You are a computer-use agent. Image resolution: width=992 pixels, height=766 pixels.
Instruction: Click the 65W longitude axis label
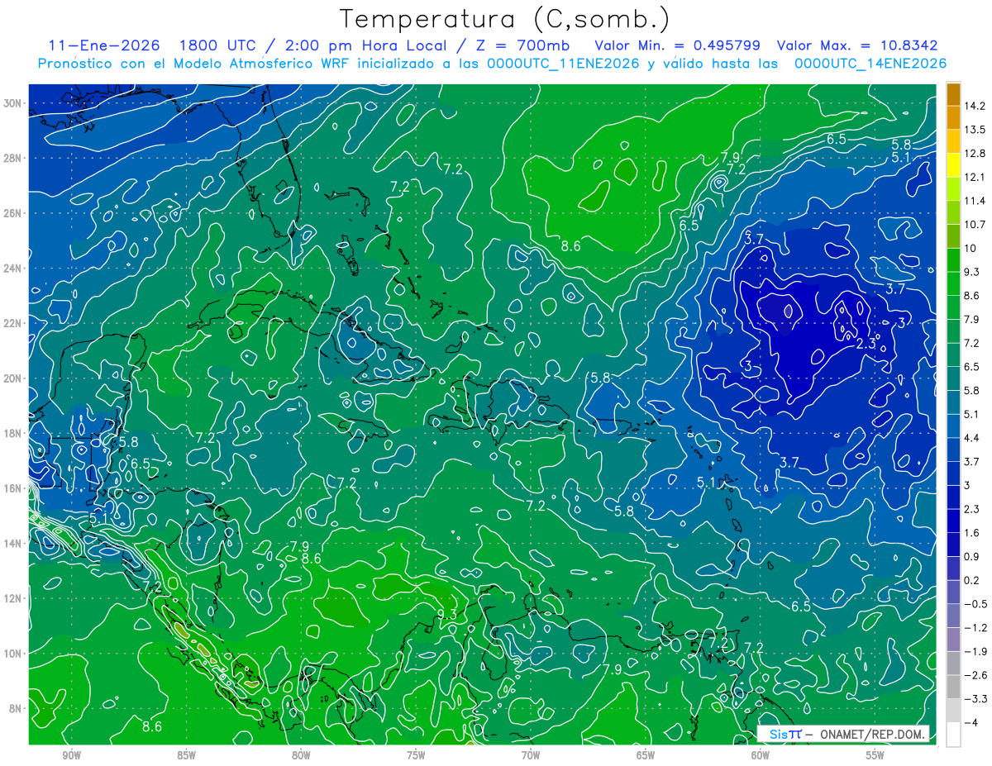click(646, 754)
